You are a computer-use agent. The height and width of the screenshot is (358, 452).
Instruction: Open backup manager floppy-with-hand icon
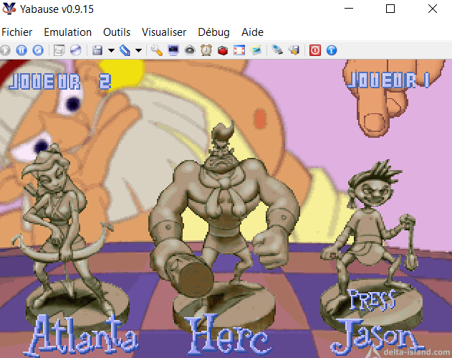294,50
